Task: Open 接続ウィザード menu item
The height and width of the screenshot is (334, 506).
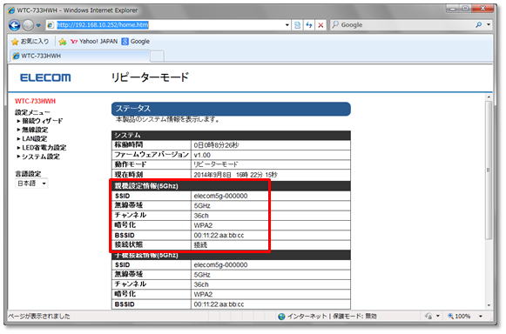Action: (x=43, y=121)
